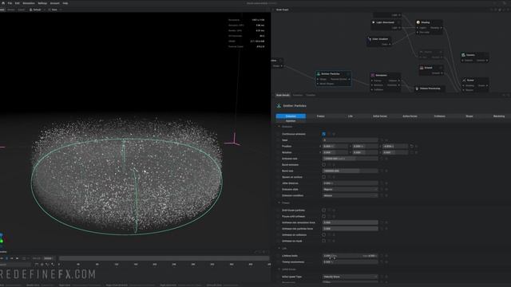The width and height of the screenshot is (511, 287).
Task: Select the Light: Directional node icon
Action: pyautogui.click(x=374, y=22)
